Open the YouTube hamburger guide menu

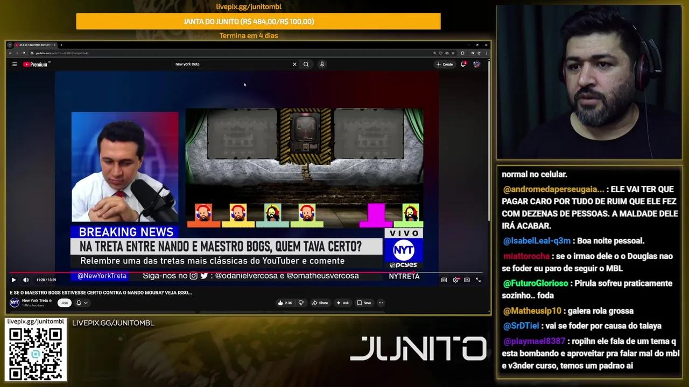15,64
